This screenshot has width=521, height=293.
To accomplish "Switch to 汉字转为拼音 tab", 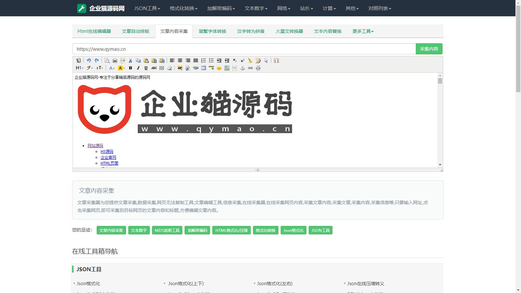I will [x=251, y=31].
